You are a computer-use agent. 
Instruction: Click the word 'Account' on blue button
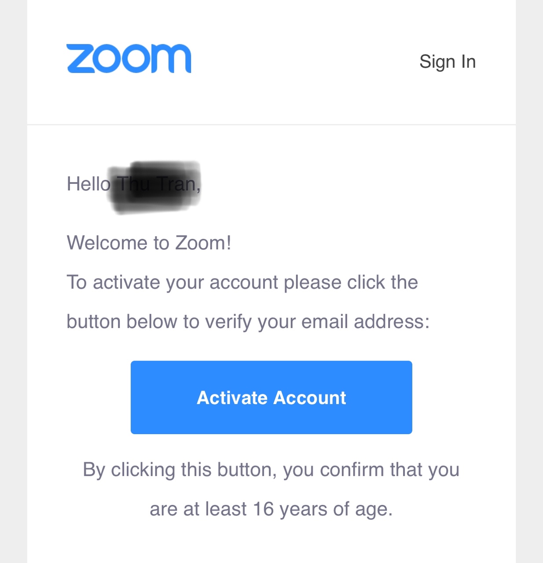(310, 398)
